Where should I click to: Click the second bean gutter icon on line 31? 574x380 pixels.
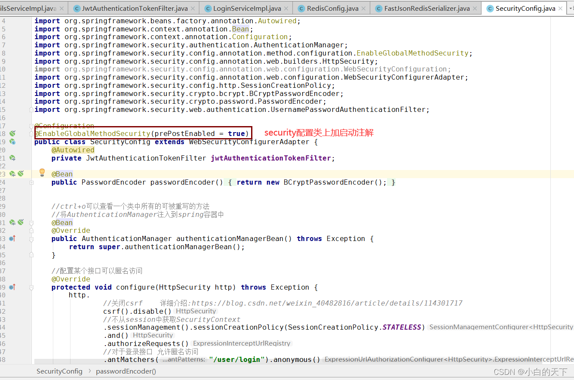point(20,222)
